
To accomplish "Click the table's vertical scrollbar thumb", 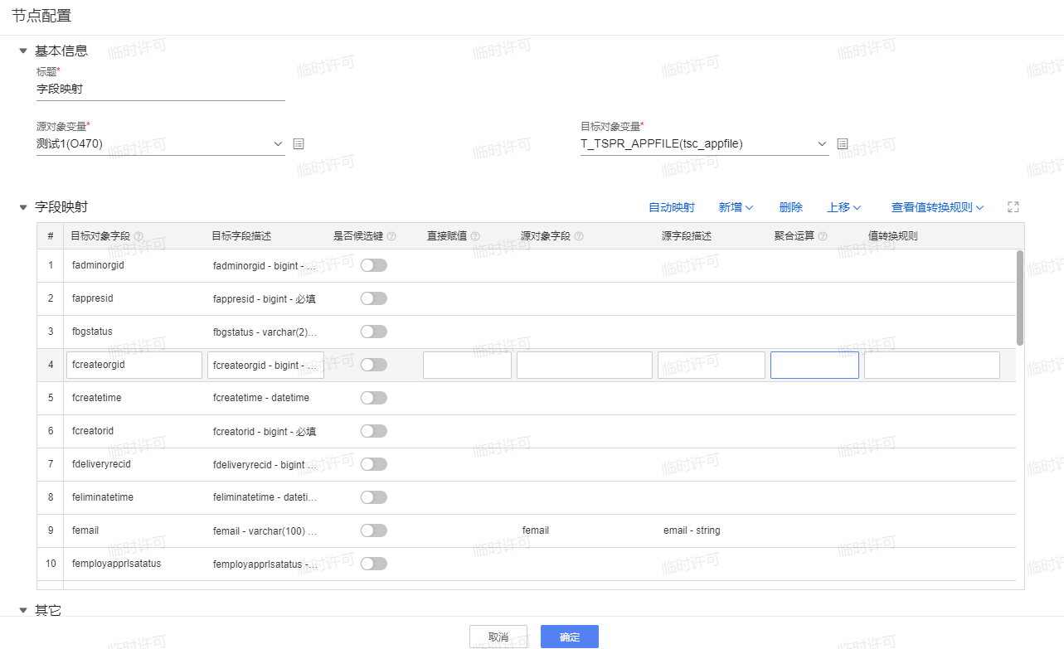I will [x=1019, y=297].
